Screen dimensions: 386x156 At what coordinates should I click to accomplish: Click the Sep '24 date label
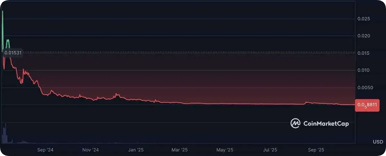(x=45, y=150)
